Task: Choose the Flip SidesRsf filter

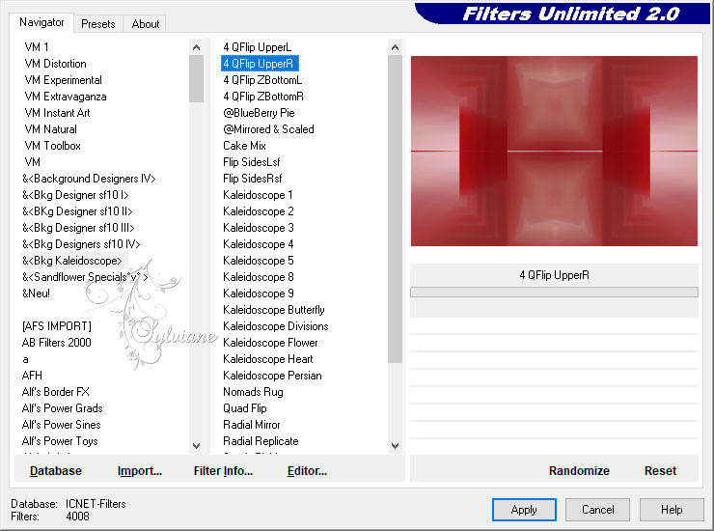Action: tap(252, 179)
